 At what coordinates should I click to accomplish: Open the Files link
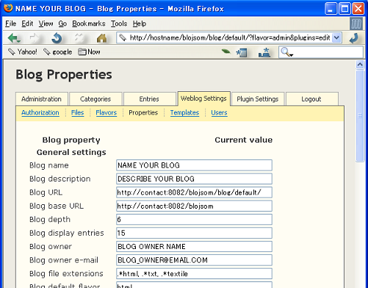click(77, 112)
